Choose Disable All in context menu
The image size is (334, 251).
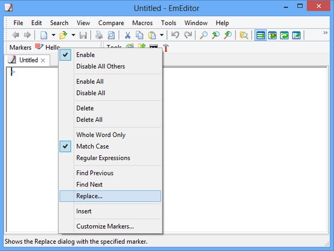pos(110,93)
